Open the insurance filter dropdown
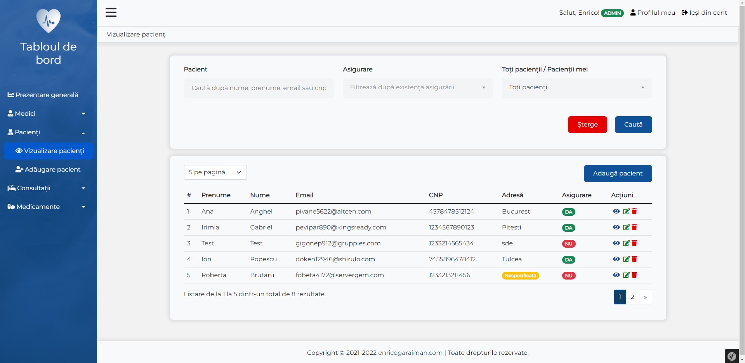The width and height of the screenshot is (745, 363). click(x=417, y=87)
